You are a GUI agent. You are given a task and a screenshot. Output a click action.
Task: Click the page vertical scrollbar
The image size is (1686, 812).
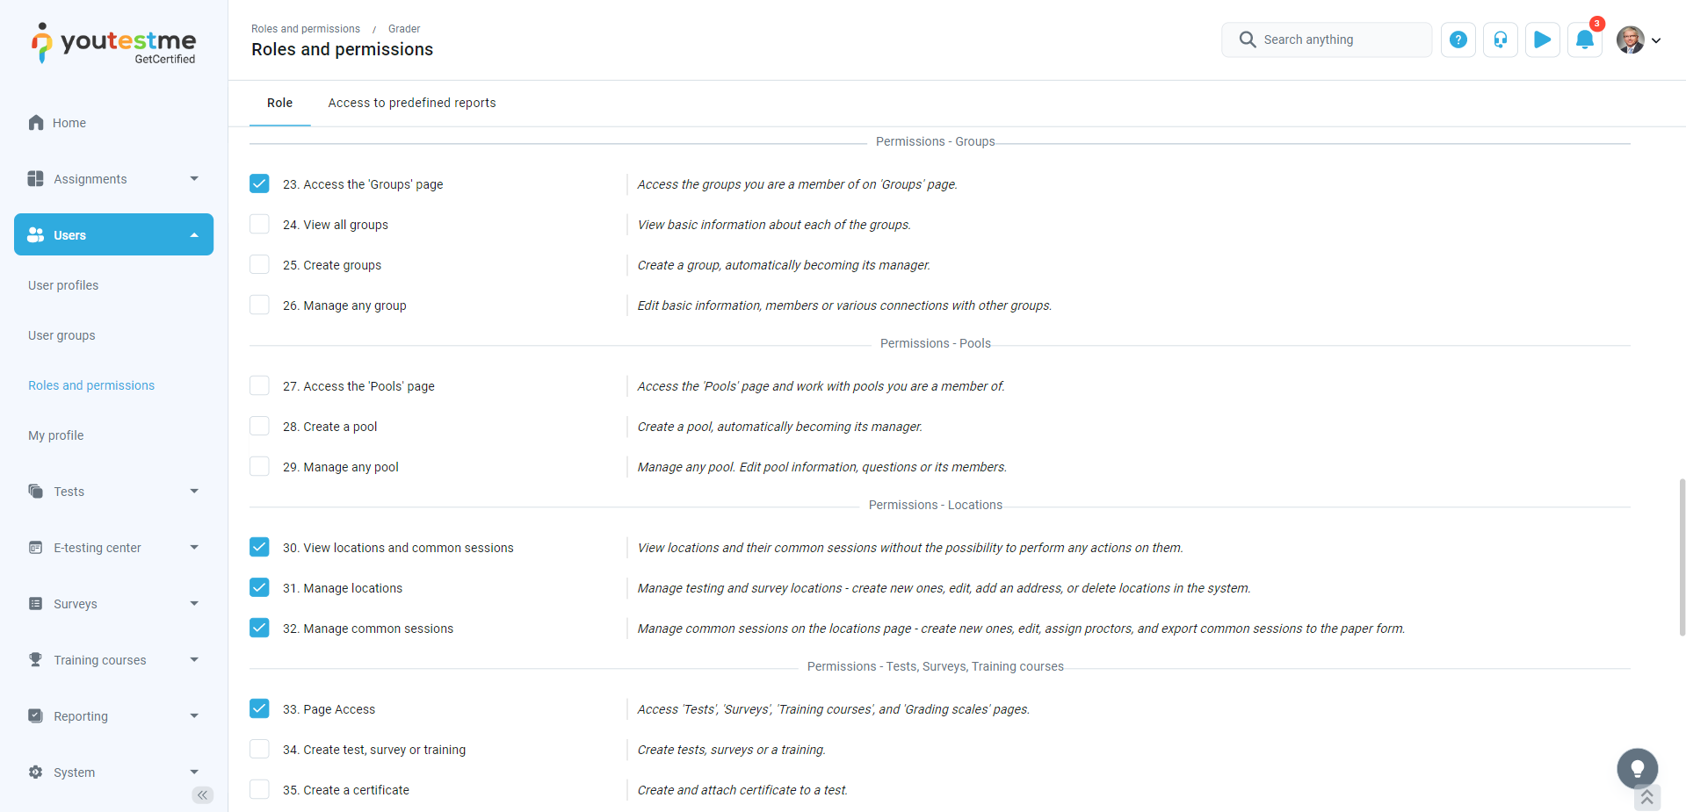point(1682,557)
